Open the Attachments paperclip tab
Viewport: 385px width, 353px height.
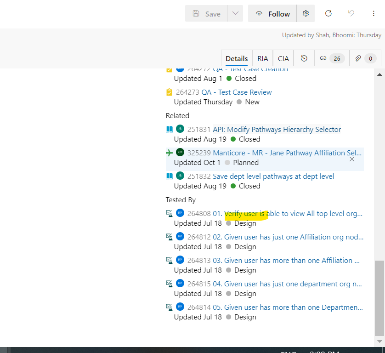point(364,58)
